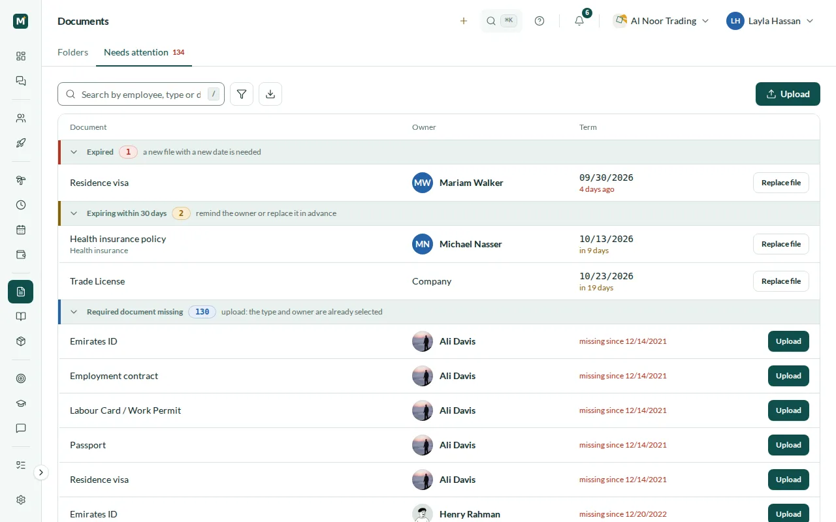Viewport: 836px width, 522px height.
Task: Click the plus icon in top bar
Action: tap(464, 21)
